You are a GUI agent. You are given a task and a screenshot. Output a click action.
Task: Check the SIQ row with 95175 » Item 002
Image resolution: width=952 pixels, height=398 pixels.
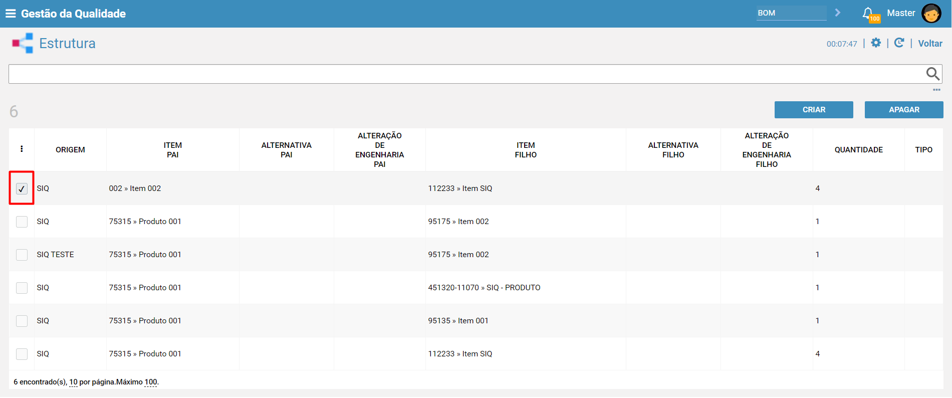[22, 222]
